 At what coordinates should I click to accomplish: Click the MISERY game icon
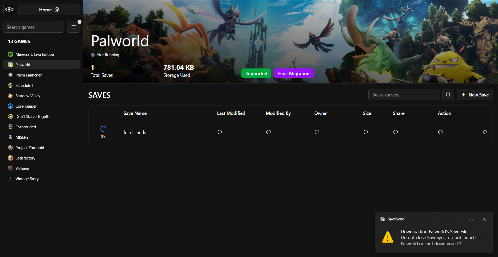[x=10, y=137]
